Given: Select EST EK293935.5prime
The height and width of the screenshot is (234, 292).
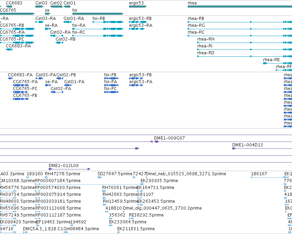Looking at the screenshot, I should tap(142, 184).
